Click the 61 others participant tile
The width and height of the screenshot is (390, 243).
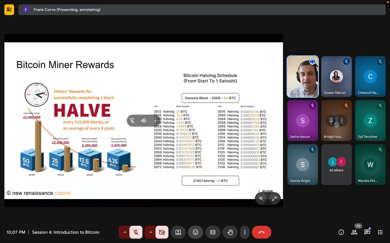[x=336, y=164]
